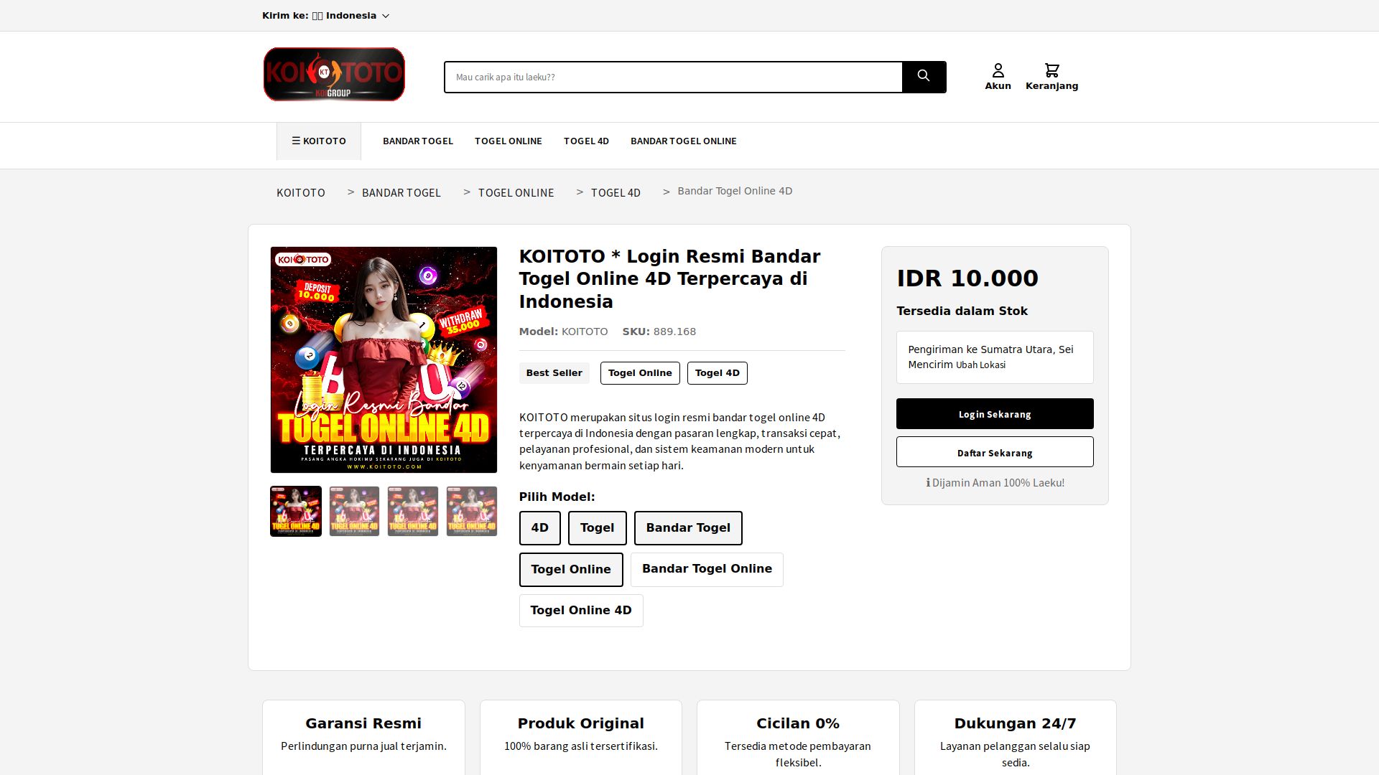Click the product title heading
Screen dimensions: 1379x775
[669, 279]
